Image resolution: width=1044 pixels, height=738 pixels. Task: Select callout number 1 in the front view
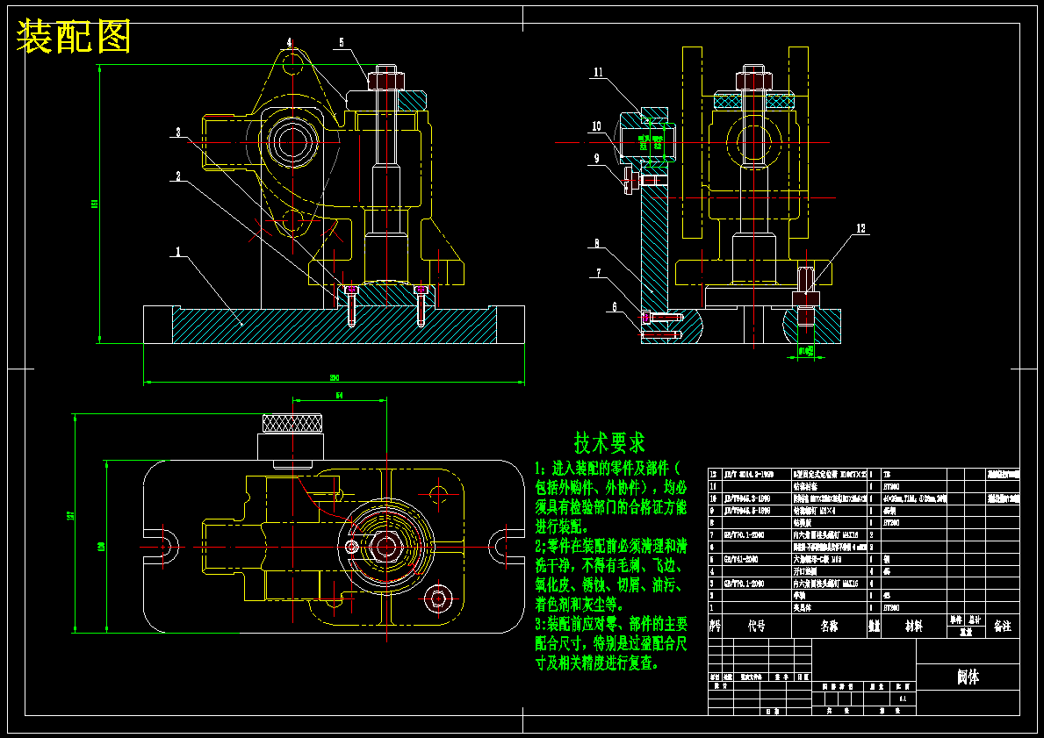[x=177, y=252]
